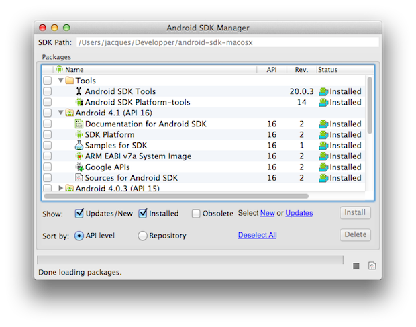This screenshot has height=327, width=416.
Task: Uncheck the Updates/New show filter
Action: (x=79, y=213)
